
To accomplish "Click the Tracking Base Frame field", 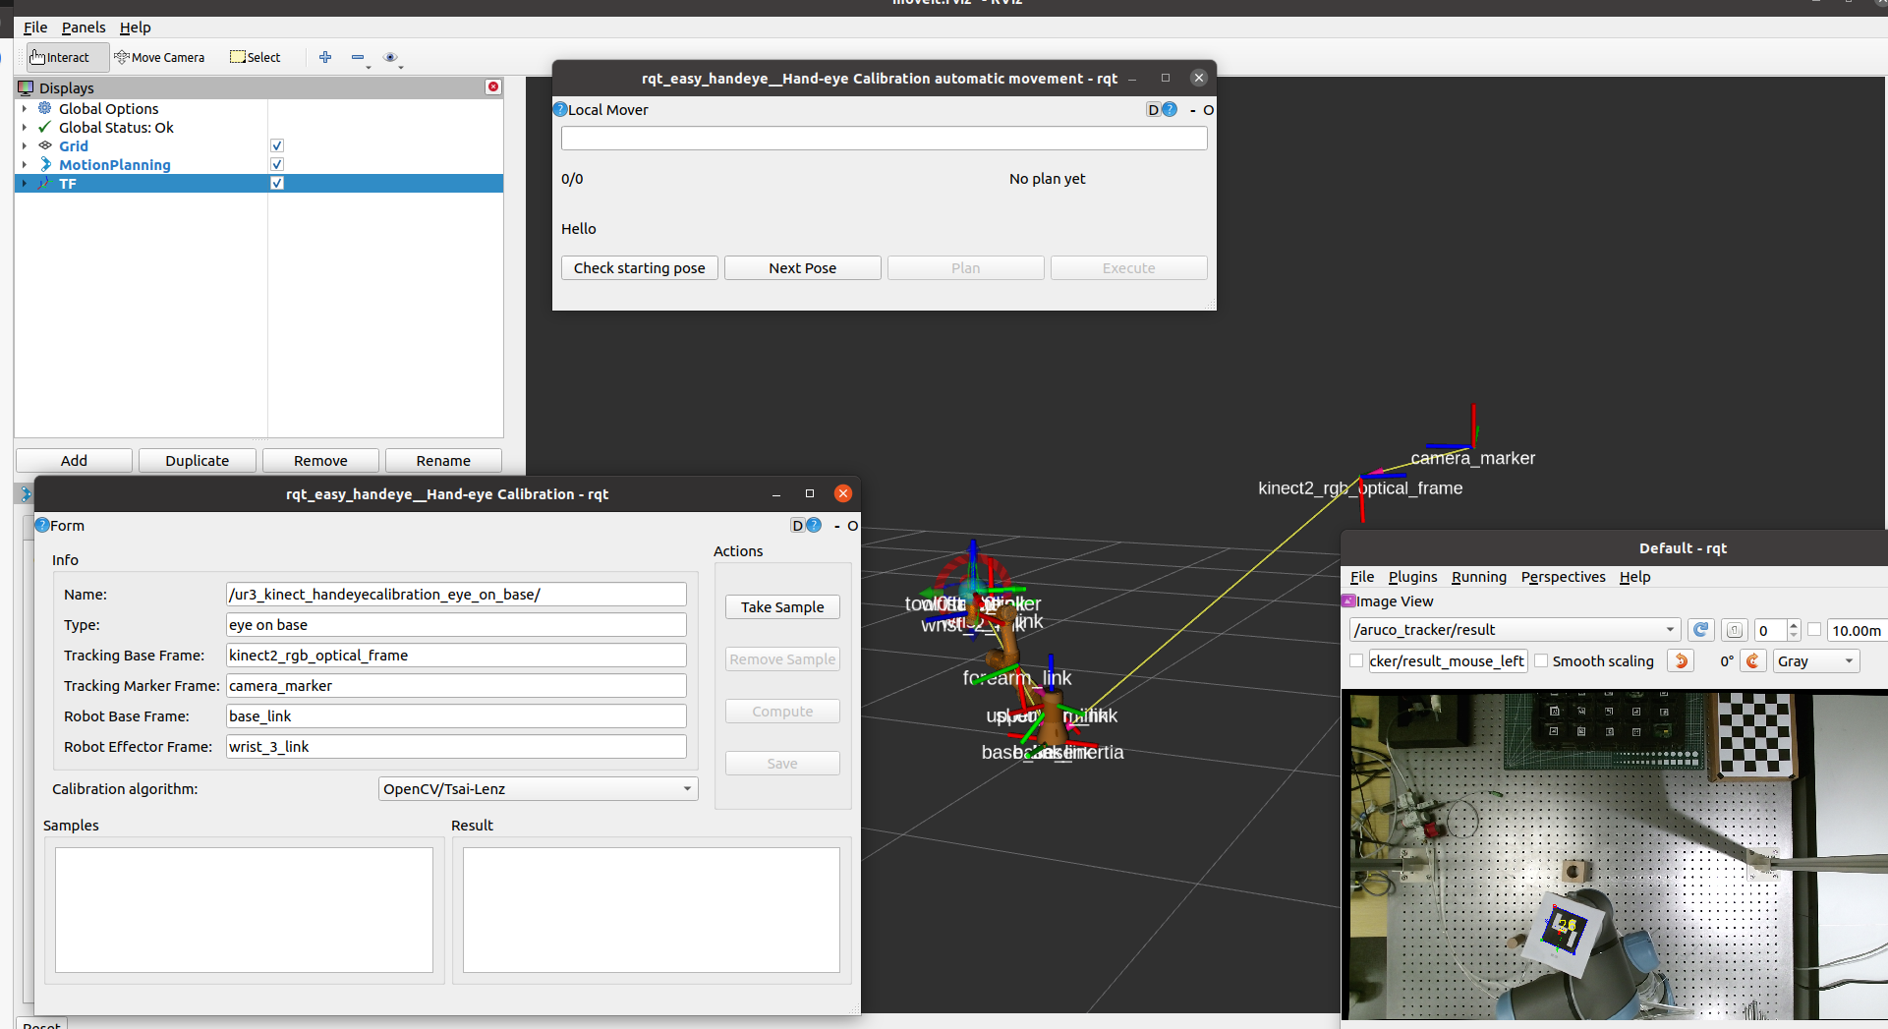I will coord(456,655).
